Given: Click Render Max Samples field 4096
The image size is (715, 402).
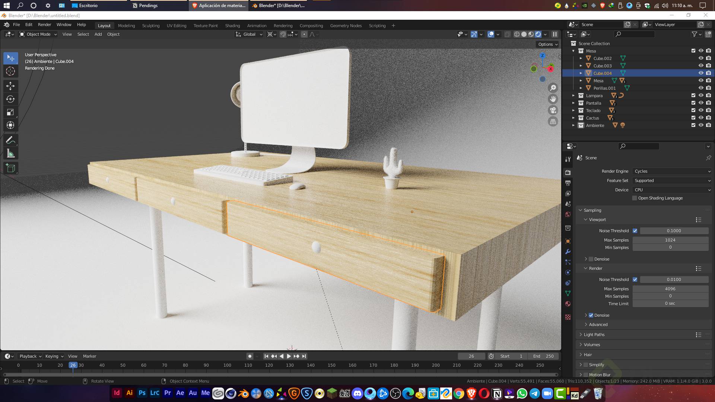Looking at the screenshot, I should [670, 289].
